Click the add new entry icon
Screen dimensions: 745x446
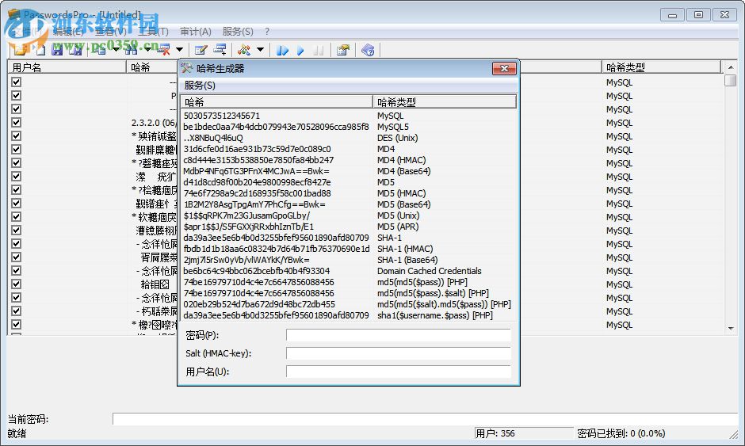pyautogui.click(x=220, y=49)
